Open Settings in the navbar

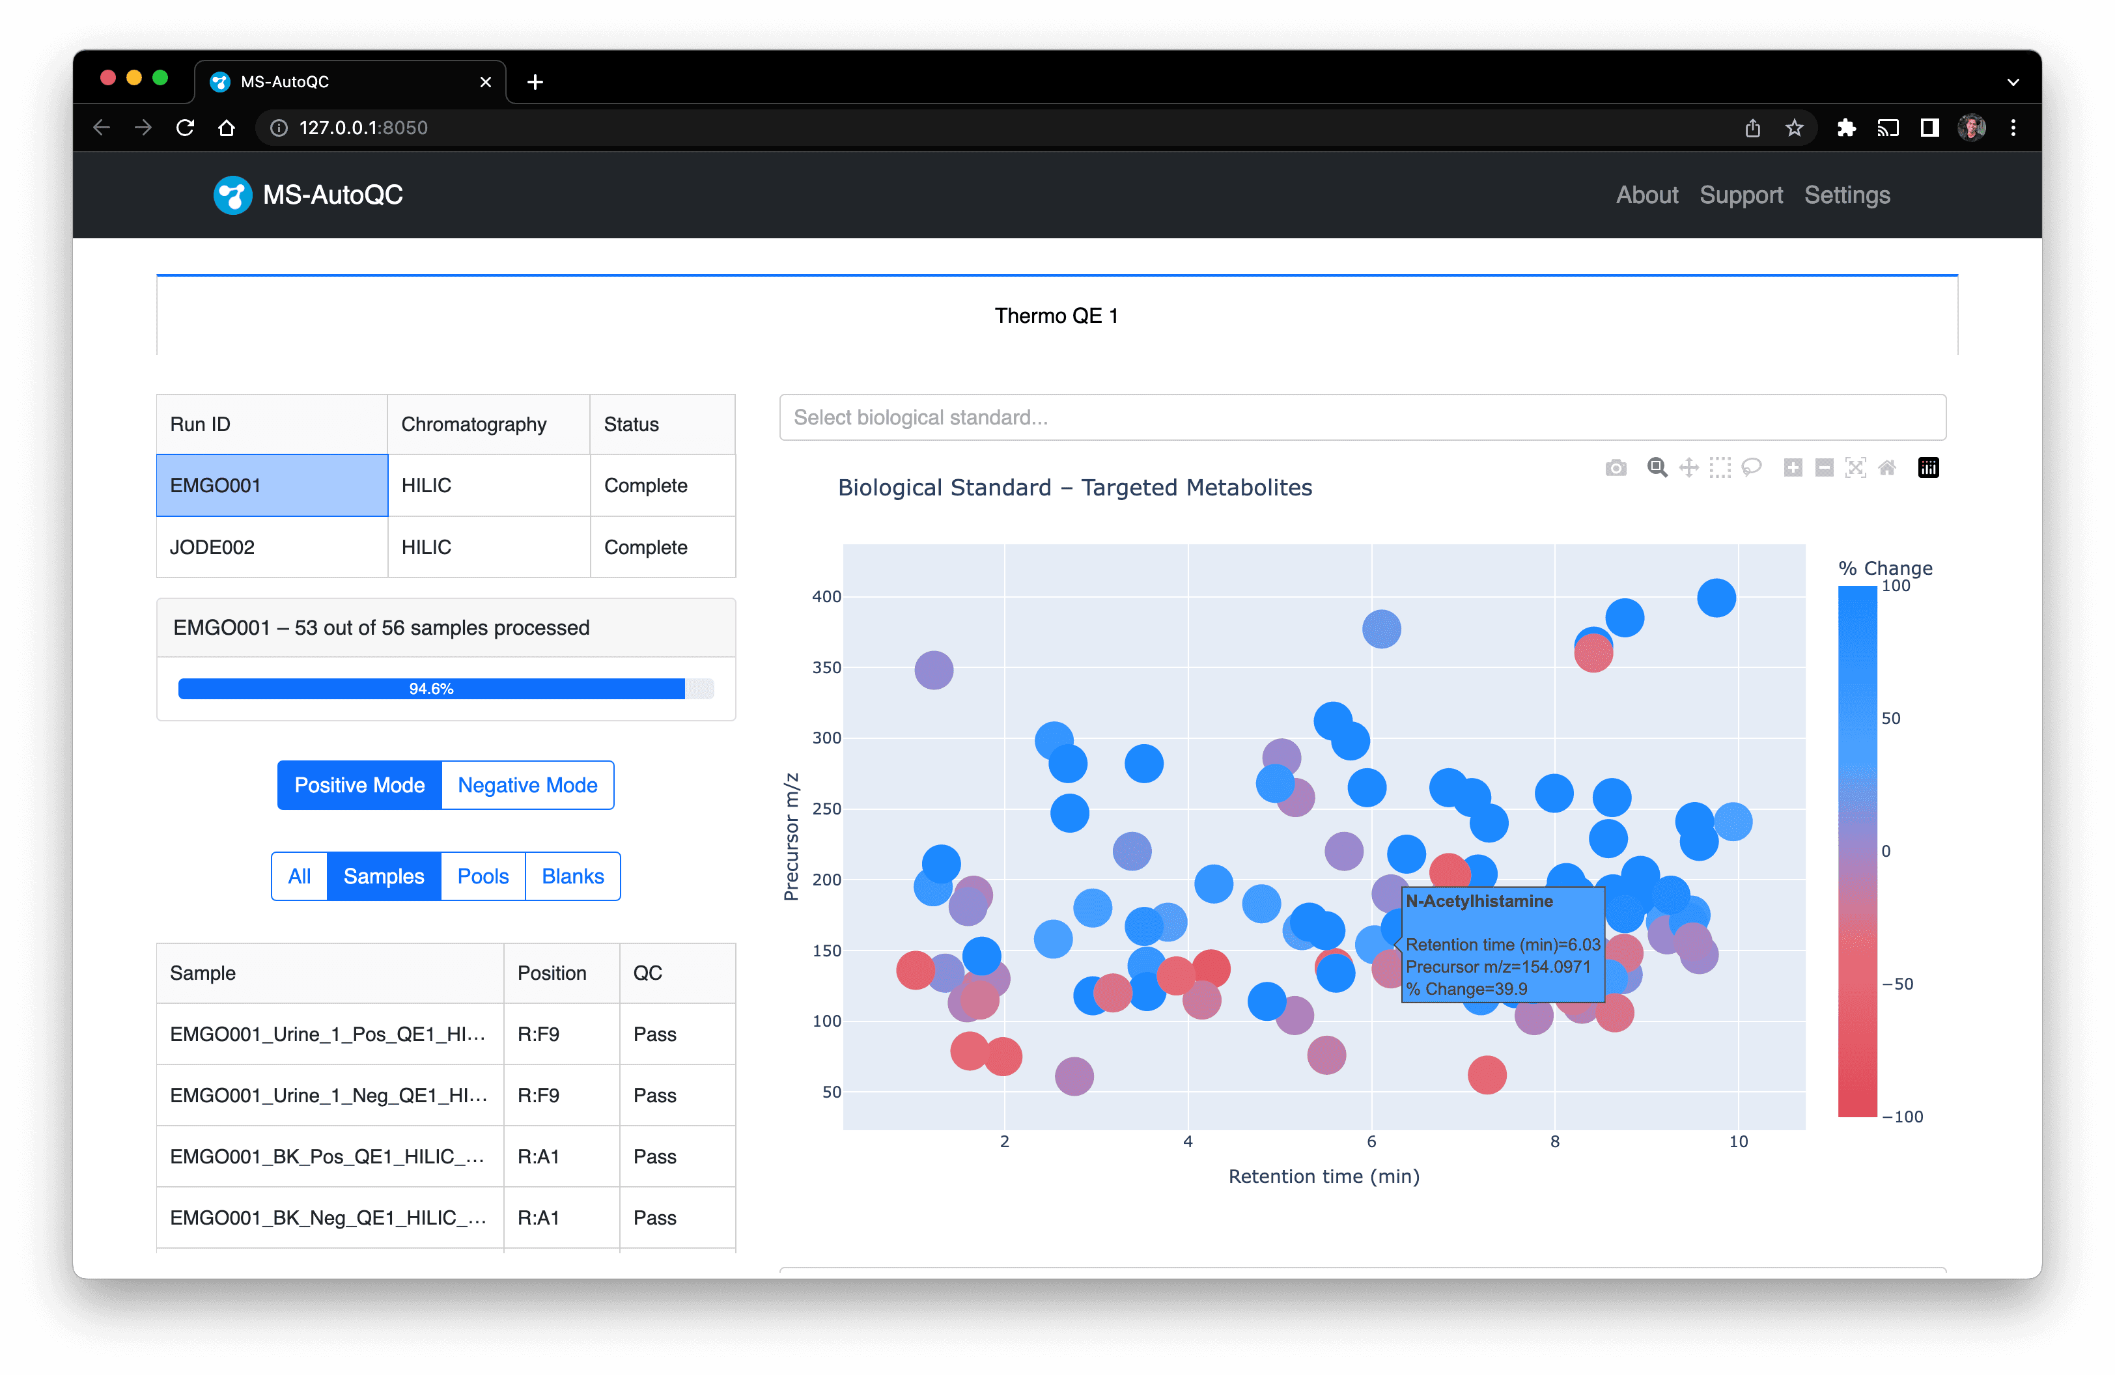click(1847, 195)
